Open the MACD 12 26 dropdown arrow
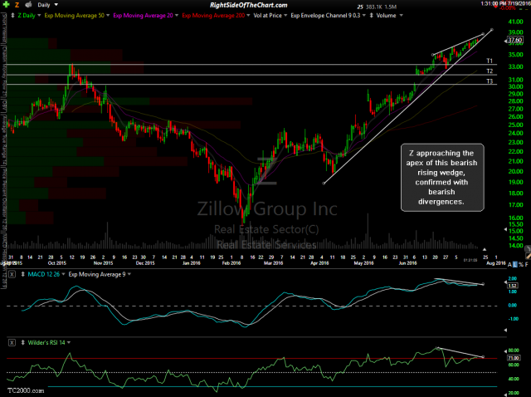Image resolution: width=531 pixels, height=397 pixels. pyautogui.click(x=63, y=274)
